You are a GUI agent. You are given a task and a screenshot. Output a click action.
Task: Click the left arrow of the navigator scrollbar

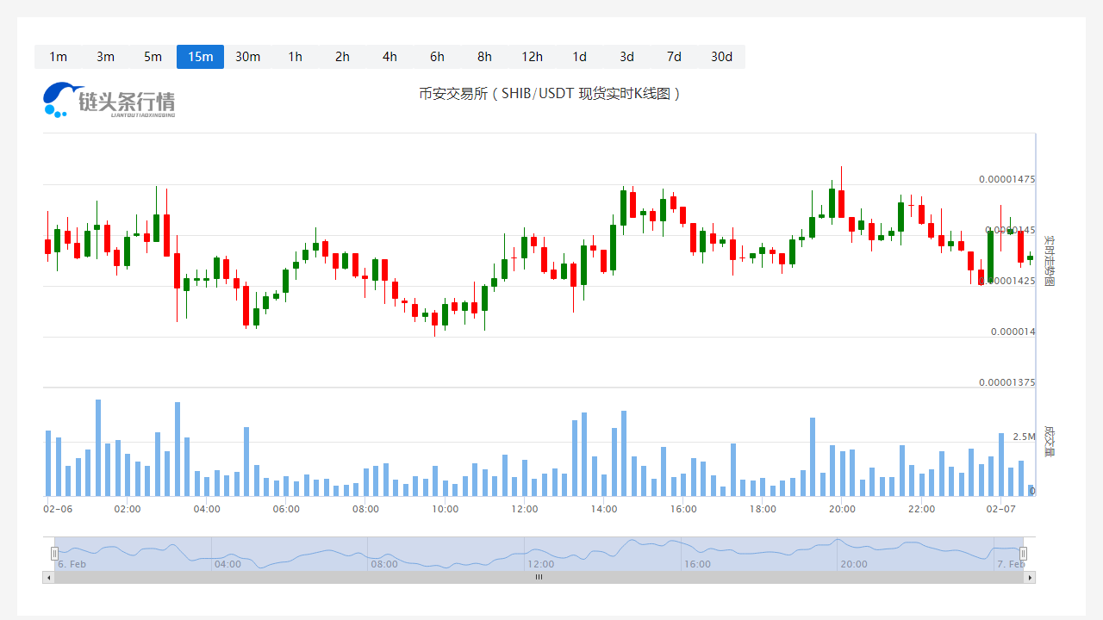[48, 578]
